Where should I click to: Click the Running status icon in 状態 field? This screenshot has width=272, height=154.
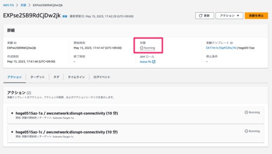(x=142, y=48)
